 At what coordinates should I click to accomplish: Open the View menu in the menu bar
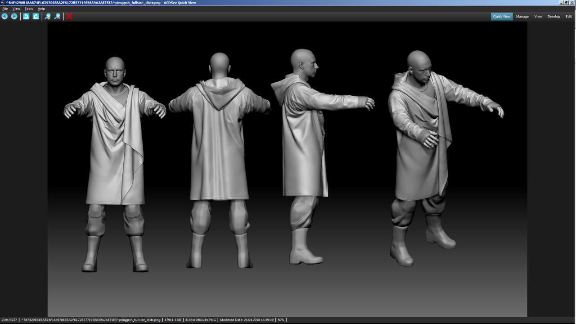tap(16, 9)
